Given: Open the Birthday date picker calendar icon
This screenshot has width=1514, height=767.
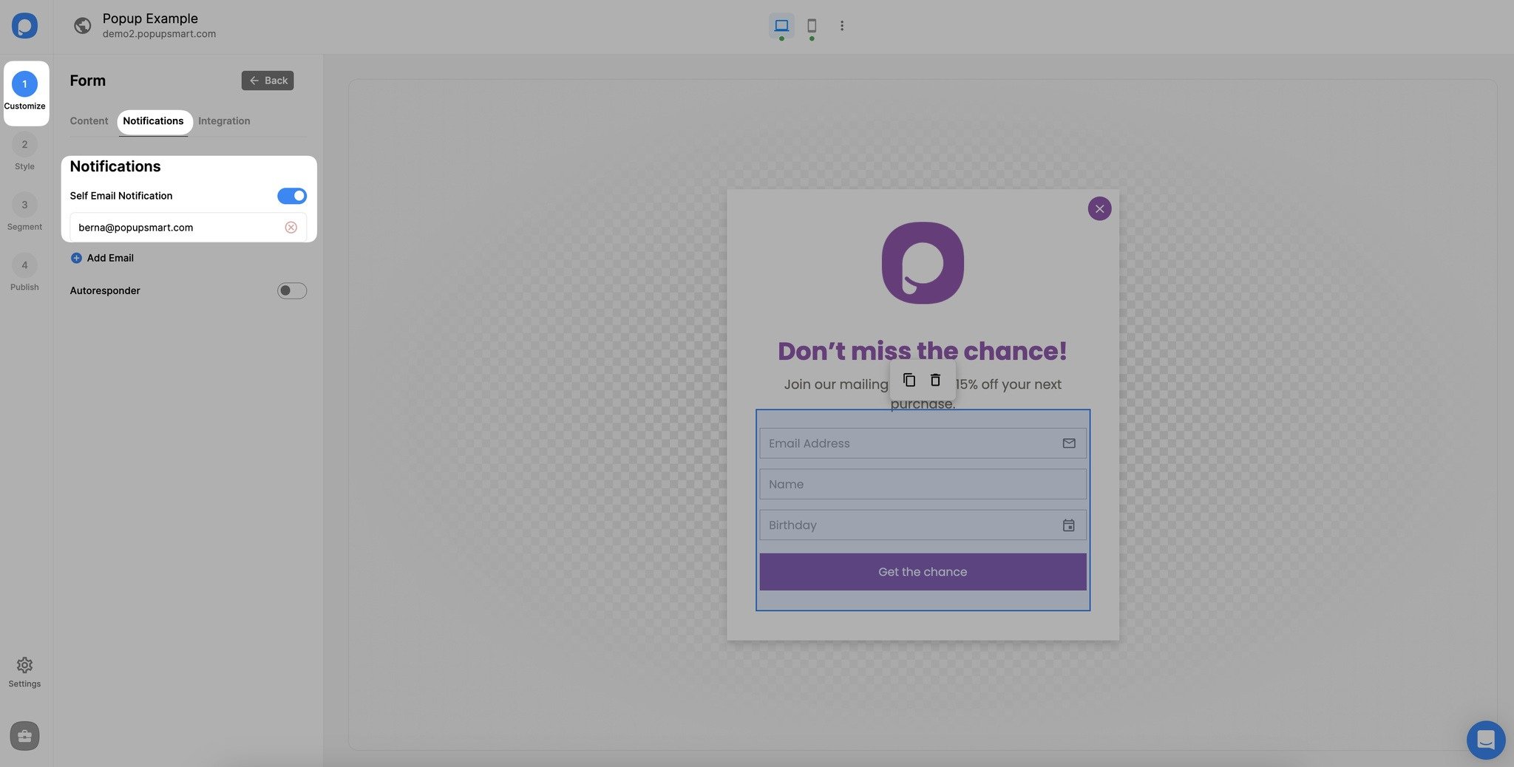Looking at the screenshot, I should click(x=1068, y=525).
